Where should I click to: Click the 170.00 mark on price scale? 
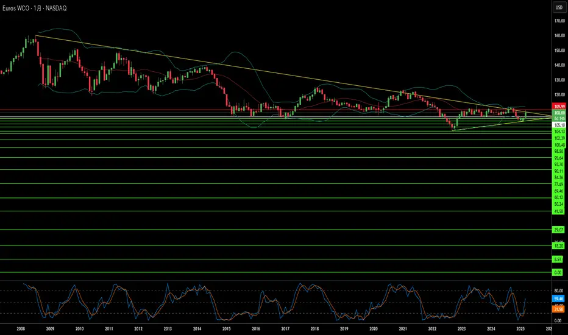tap(559, 21)
